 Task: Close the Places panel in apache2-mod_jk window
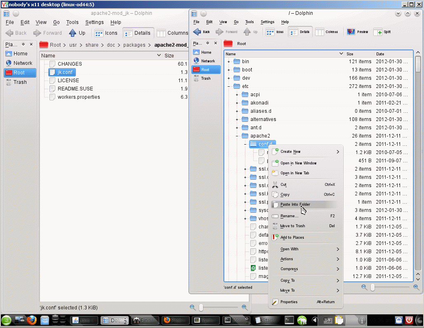tap(31, 44)
